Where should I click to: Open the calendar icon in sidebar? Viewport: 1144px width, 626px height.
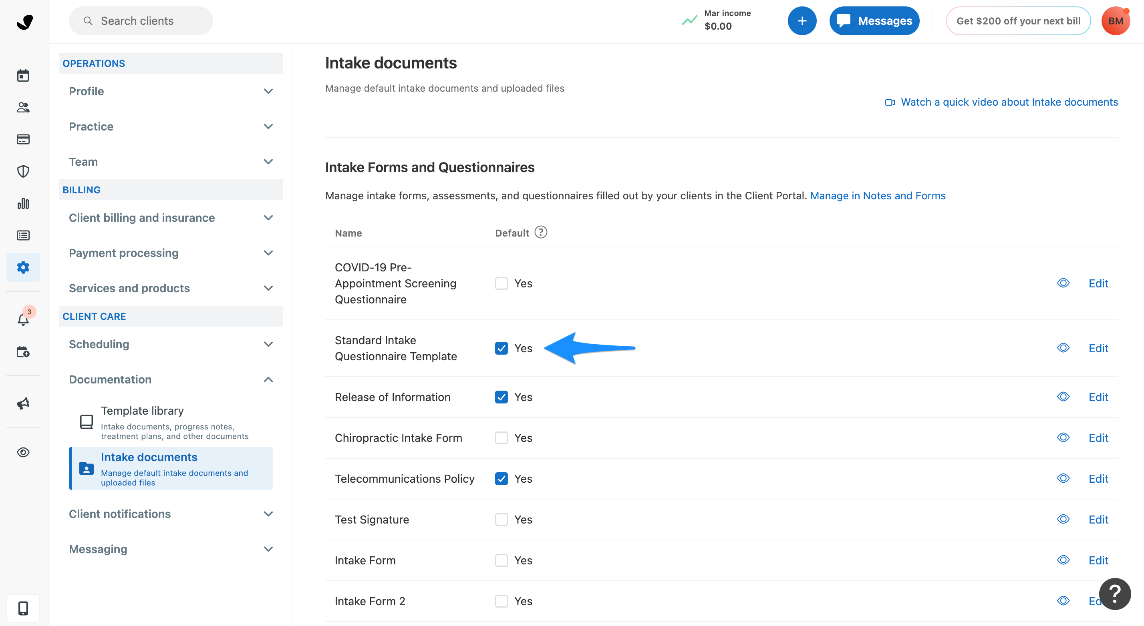tap(23, 75)
